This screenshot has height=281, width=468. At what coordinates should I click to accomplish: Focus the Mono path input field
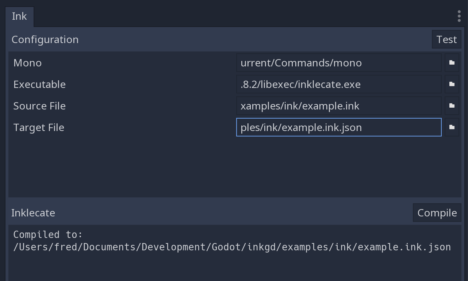pyautogui.click(x=338, y=63)
